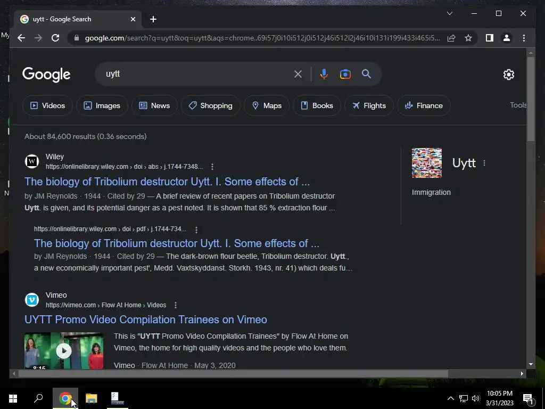Open volume control in tray
Image resolution: width=545 pixels, height=409 pixels.
coord(476,398)
